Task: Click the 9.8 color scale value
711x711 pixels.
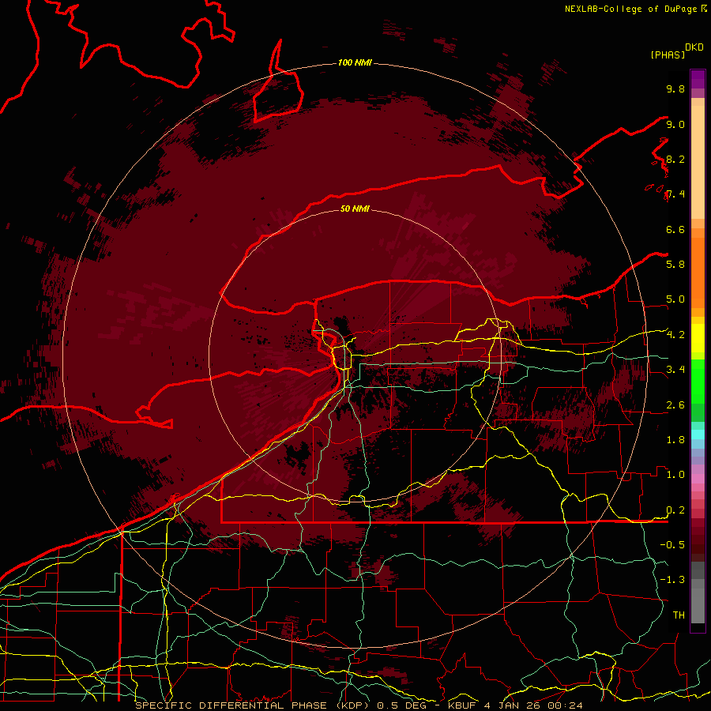Action: [x=675, y=88]
